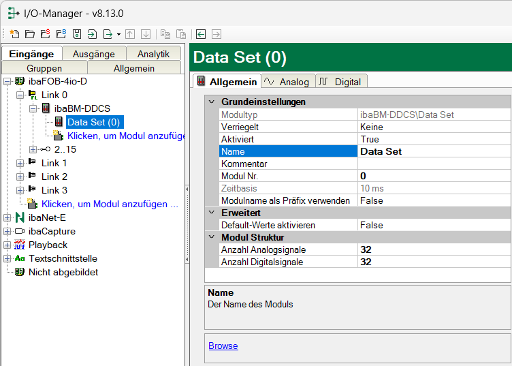Click the new configuration toolbar icon
The height and width of the screenshot is (366, 512).
[x=14, y=34]
